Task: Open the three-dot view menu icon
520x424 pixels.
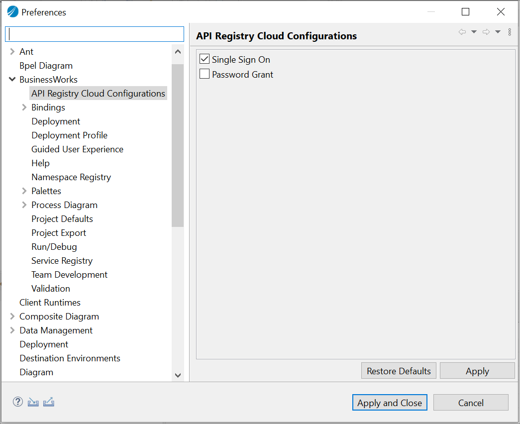Action: click(x=510, y=32)
